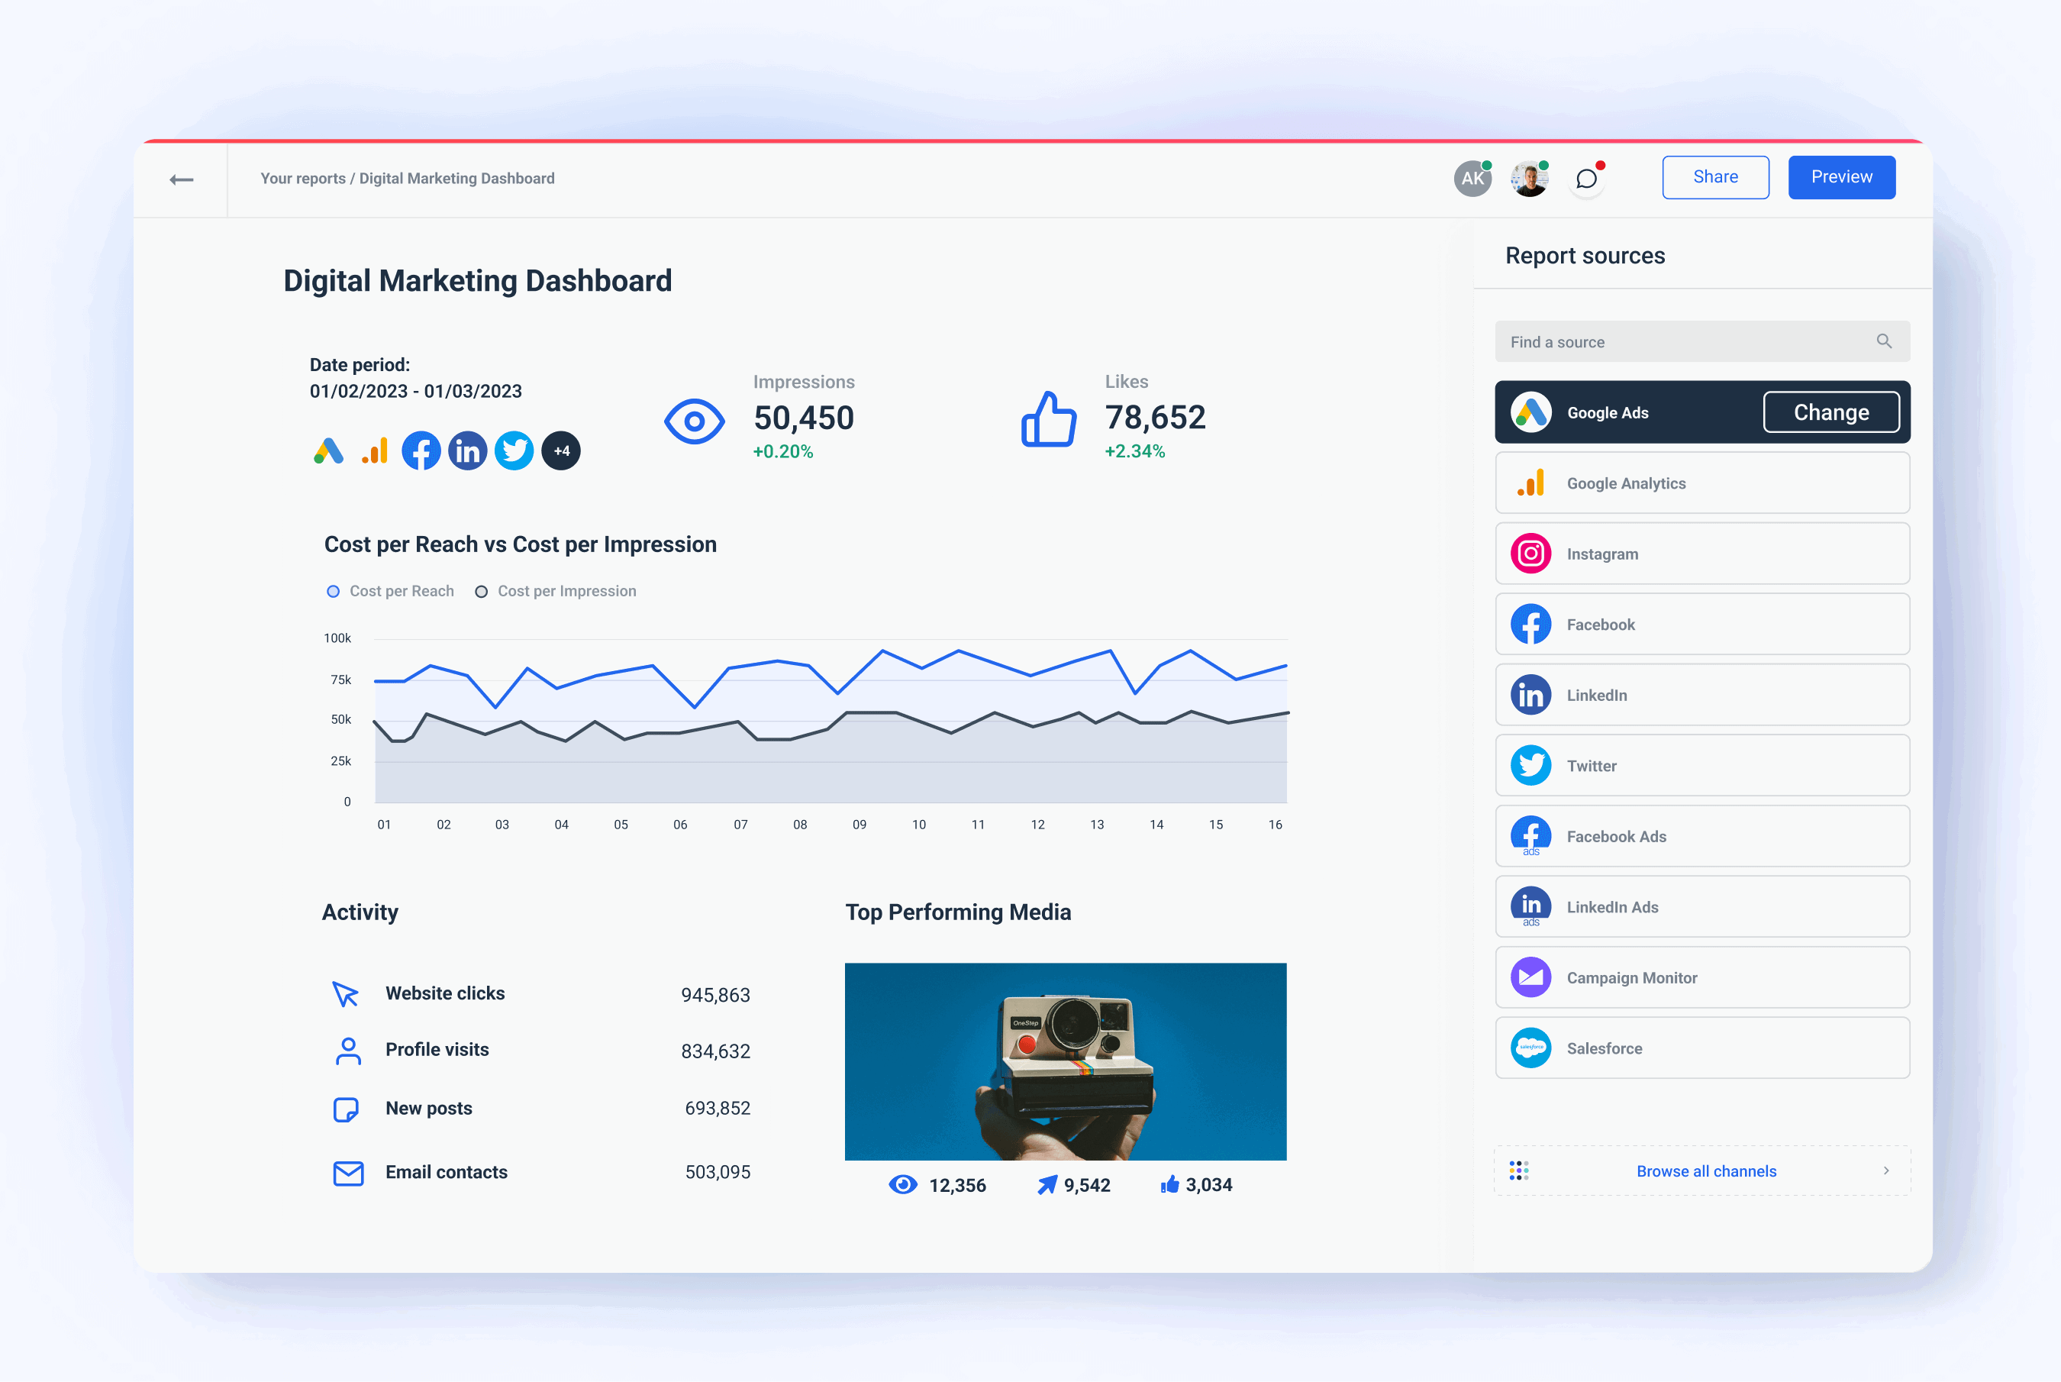
Task: Click the Share button
Action: (x=1714, y=177)
